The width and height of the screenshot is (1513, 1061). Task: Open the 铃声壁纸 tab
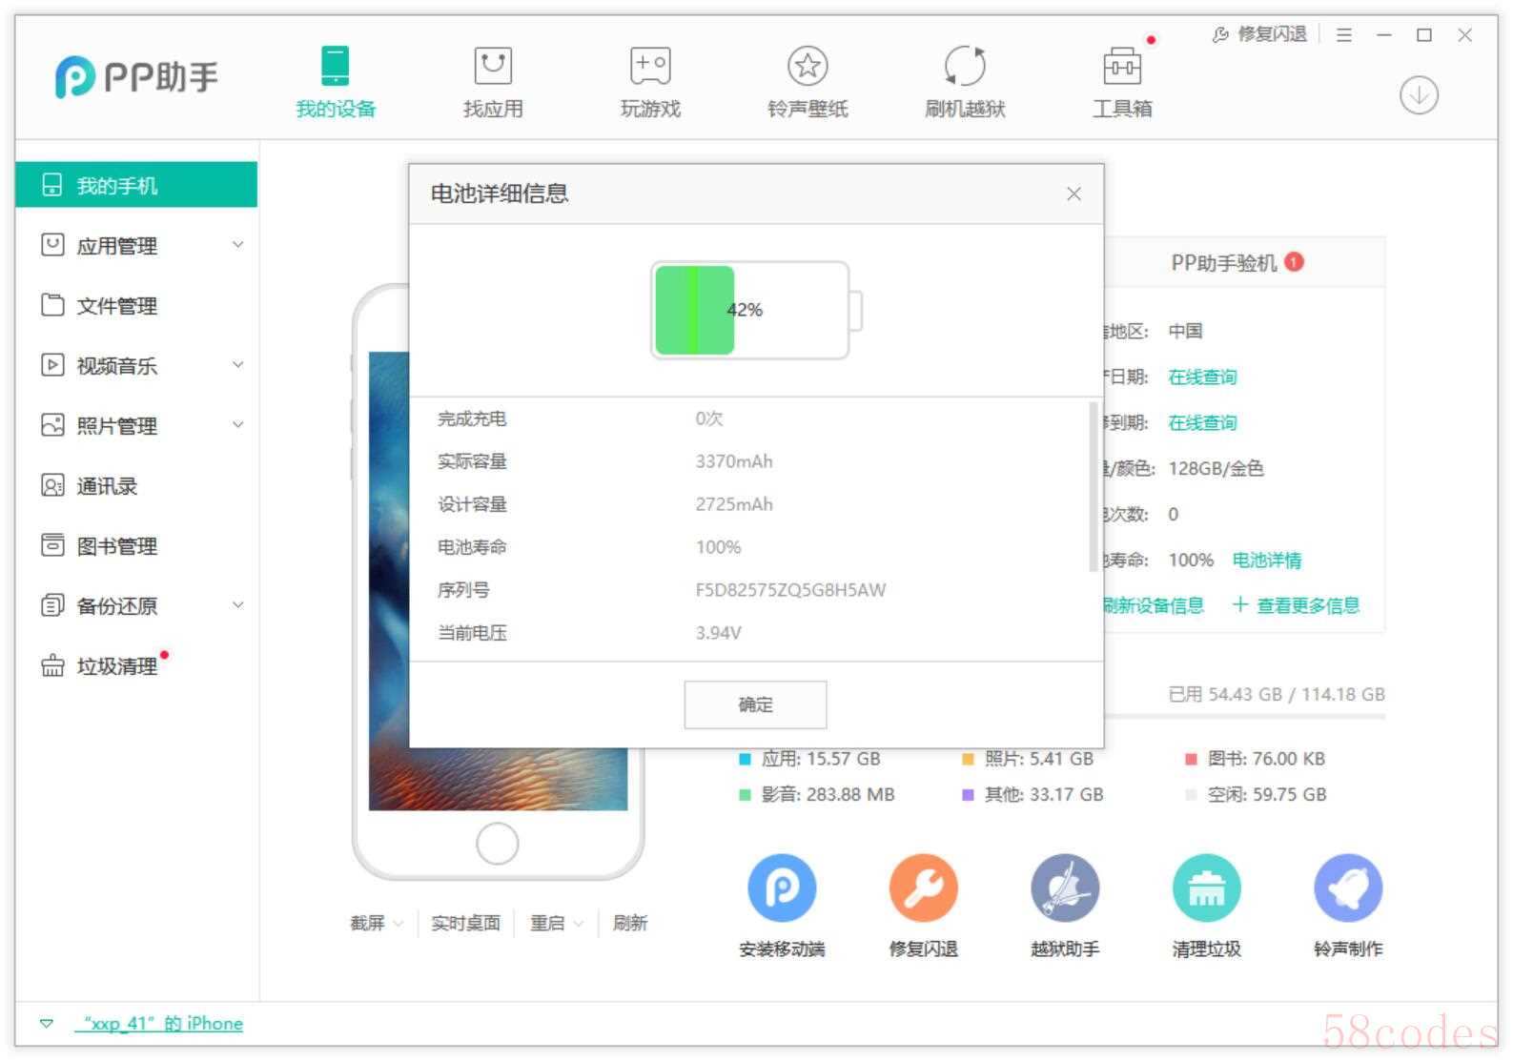pos(808,83)
